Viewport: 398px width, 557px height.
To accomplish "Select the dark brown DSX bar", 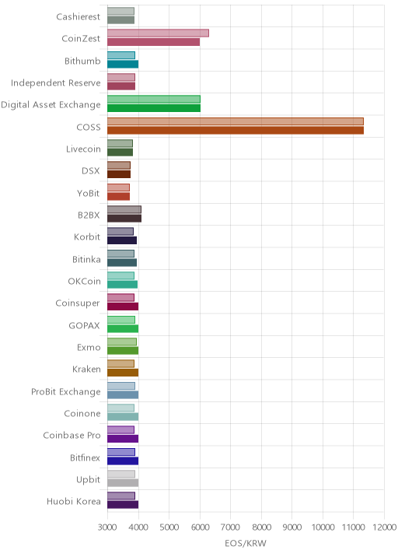I will pos(119,174).
